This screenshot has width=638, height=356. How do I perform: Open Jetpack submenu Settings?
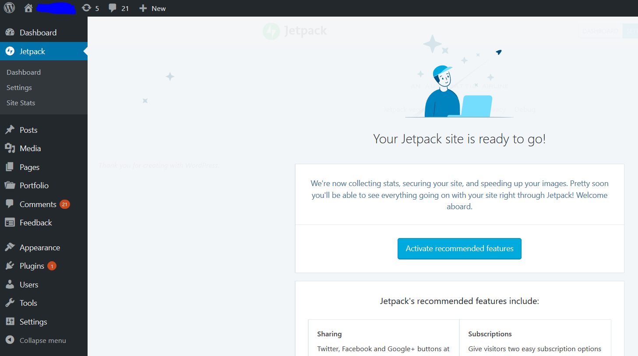point(19,87)
